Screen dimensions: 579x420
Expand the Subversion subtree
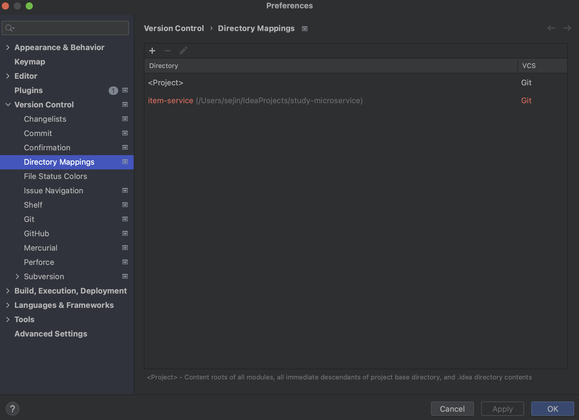point(17,277)
